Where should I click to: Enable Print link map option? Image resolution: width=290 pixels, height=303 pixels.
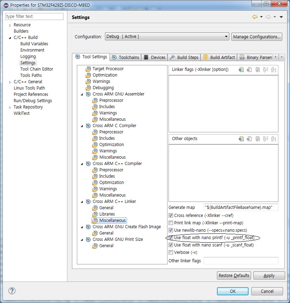click(171, 223)
